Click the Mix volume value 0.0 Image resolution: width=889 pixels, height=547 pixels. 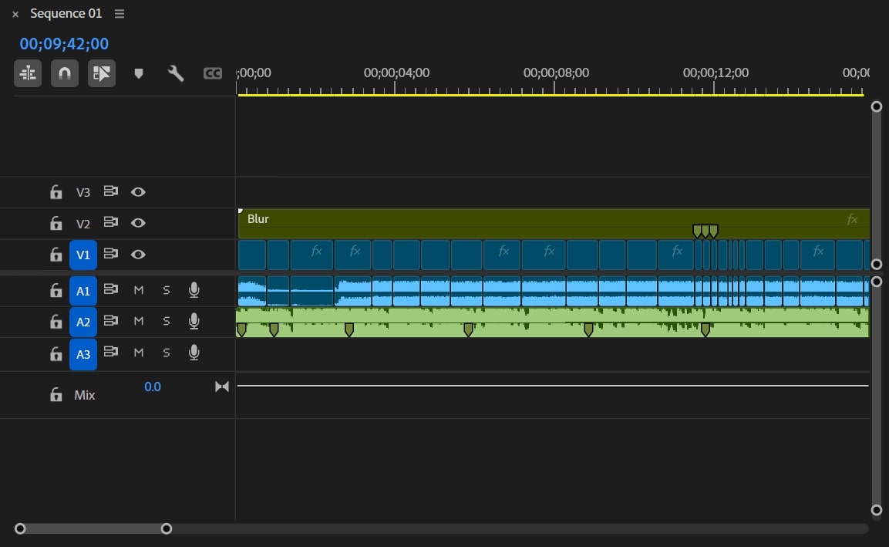click(153, 387)
